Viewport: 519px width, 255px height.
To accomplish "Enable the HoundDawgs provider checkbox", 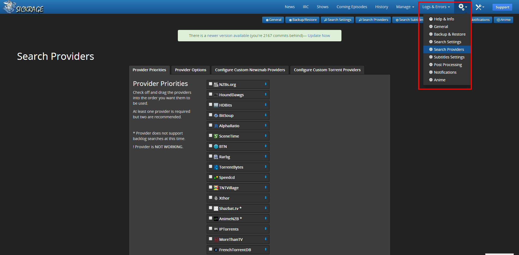I will pyautogui.click(x=211, y=94).
